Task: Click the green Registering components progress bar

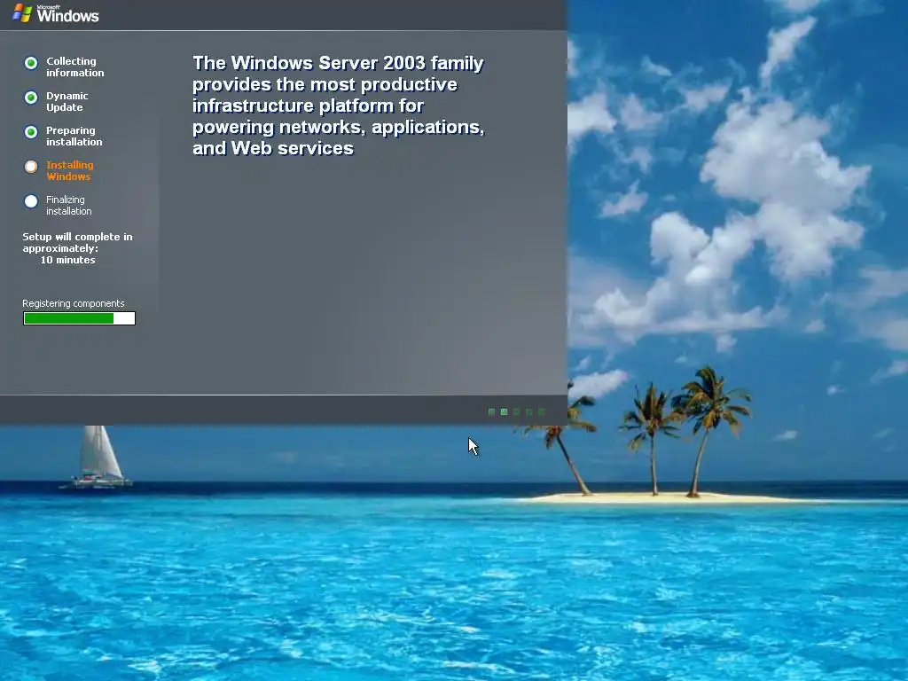Action: [79, 318]
